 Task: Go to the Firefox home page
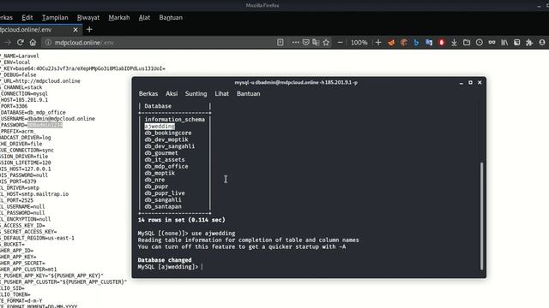pos(33,42)
